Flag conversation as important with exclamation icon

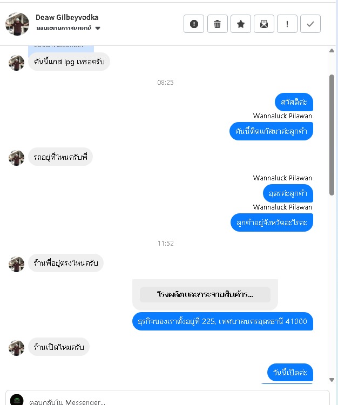tap(287, 24)
